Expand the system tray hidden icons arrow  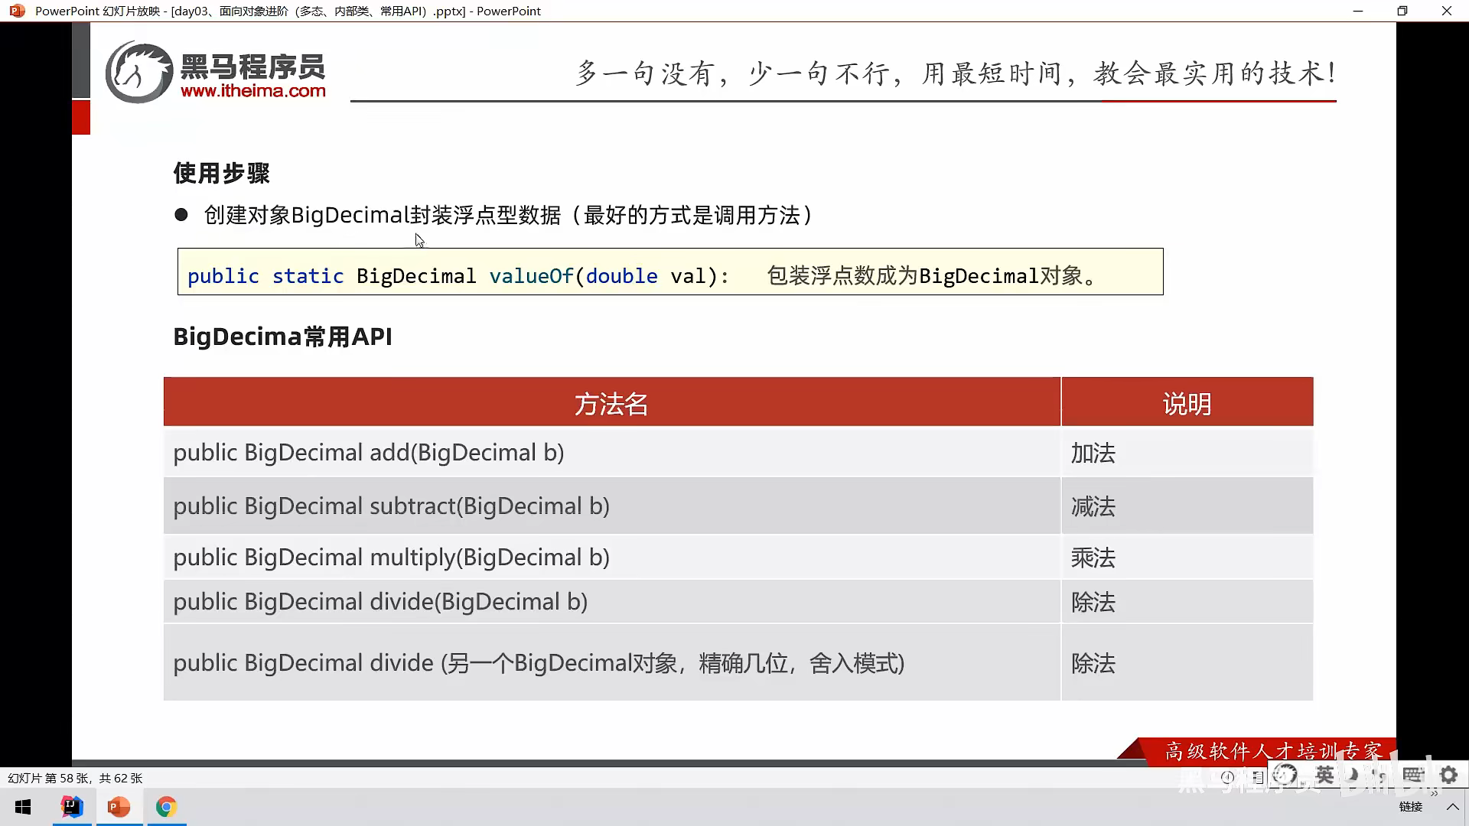pyautogui.click(x=1452, y=807)
